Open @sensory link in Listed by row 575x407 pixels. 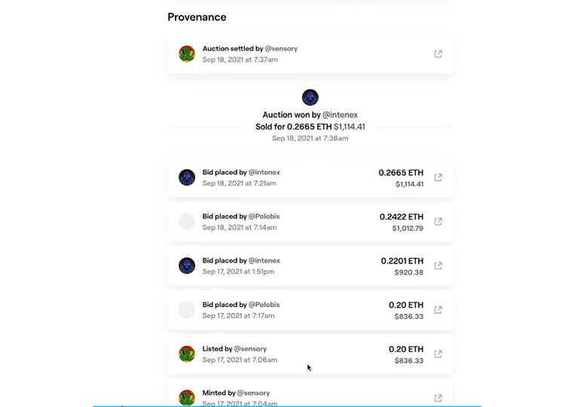pyautogui.click(x=250, y=349)
